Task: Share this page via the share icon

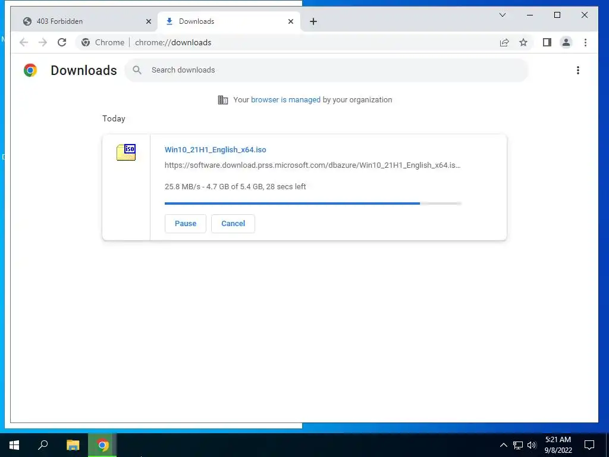Action: 504,42
